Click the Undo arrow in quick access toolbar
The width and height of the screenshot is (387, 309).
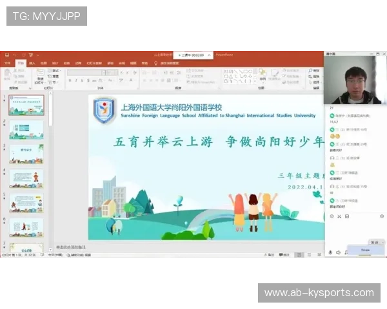click(x=15, y=55)
